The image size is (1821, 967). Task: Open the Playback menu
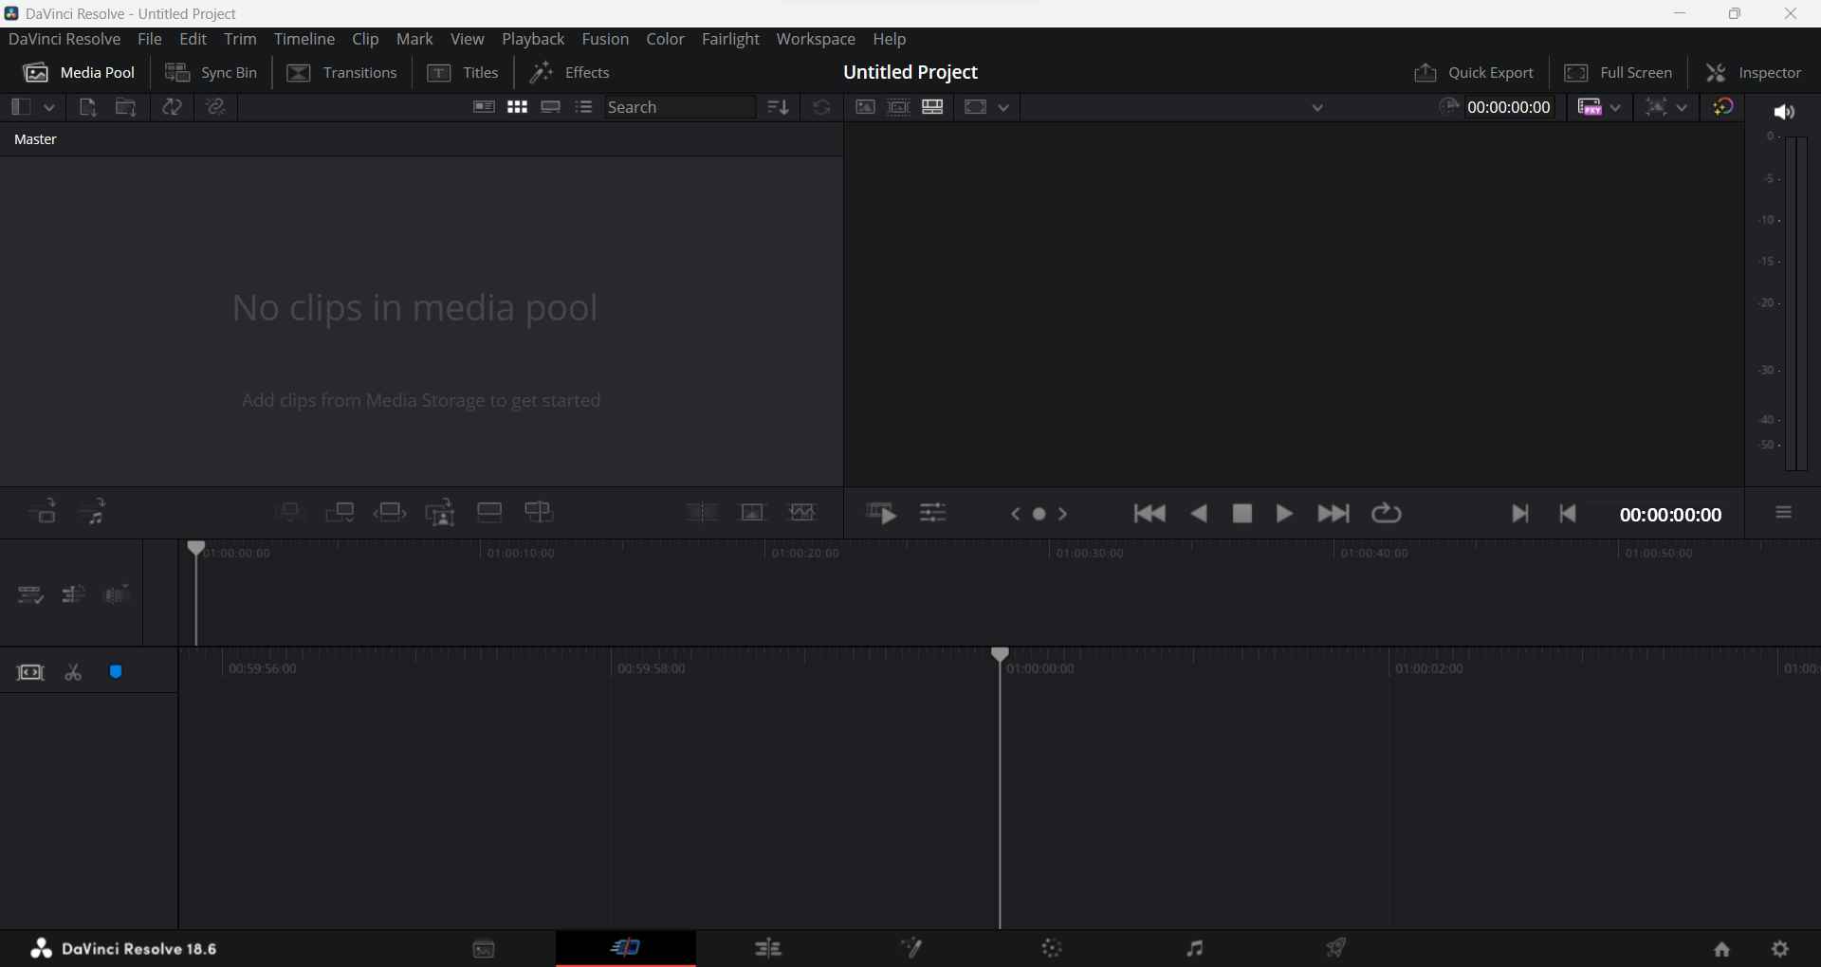[x=533, y=39]
